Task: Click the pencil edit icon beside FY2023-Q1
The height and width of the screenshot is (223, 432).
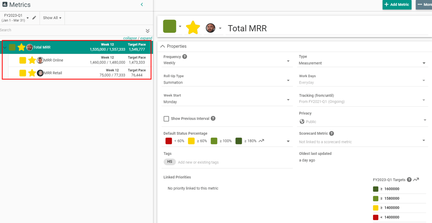Action: [x=34, y=18]
